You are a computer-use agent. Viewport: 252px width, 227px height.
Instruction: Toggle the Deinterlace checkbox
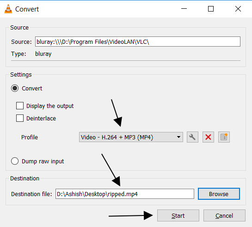20,118
